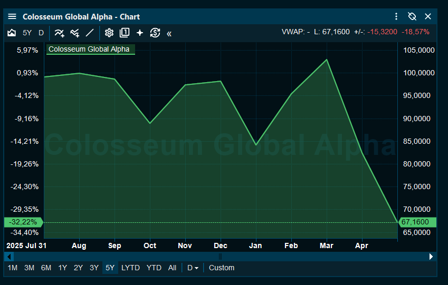Screen dimensions: 448x285
Task: Change chart type via mountain chart icon
Action: pyautogui.click(x=12, y=33)
